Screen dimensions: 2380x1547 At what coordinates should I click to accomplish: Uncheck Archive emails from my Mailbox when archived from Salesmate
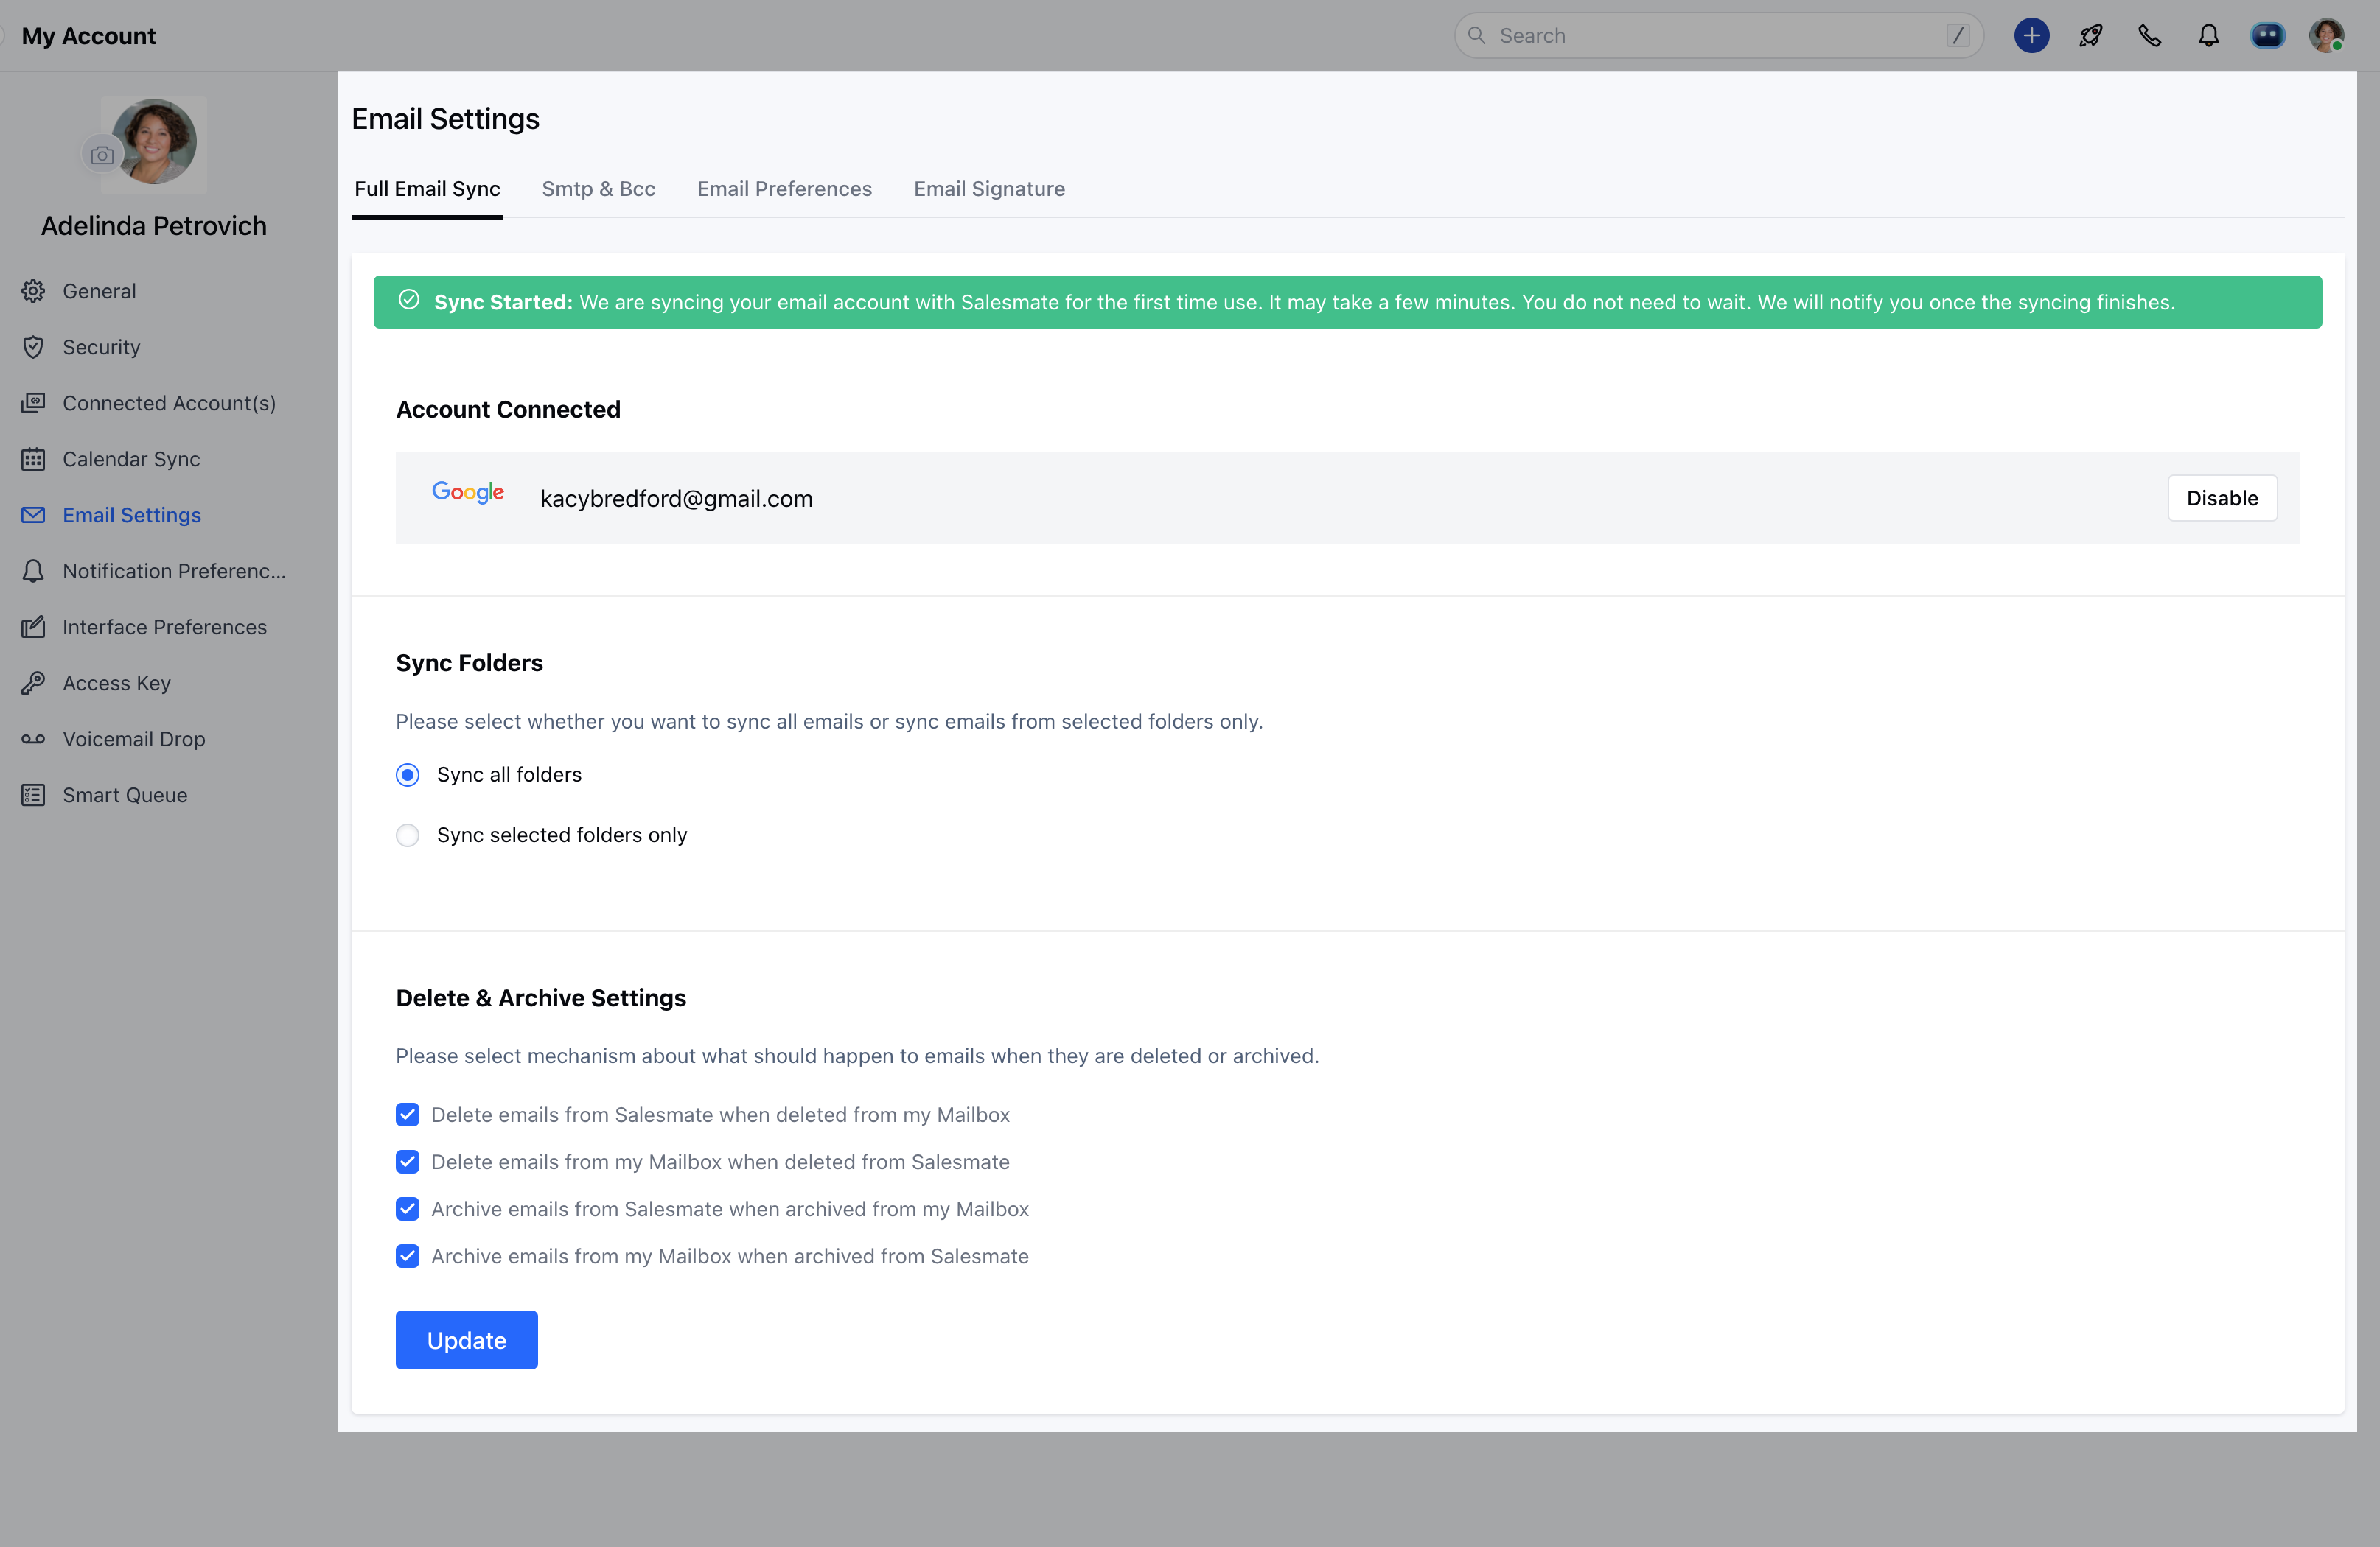(x=407, y=1255)
